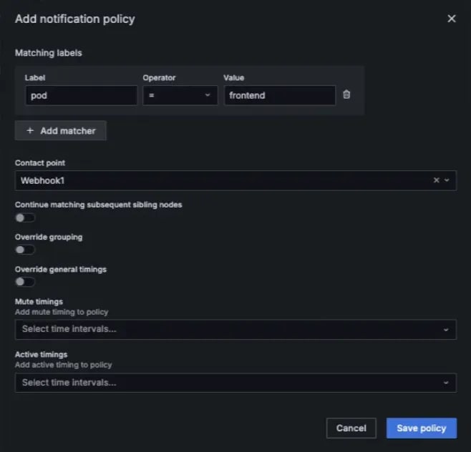The width and height of the screenshot is (471, 452).
Task: Open the Mute timings interval selector
Action: point(235,329)
